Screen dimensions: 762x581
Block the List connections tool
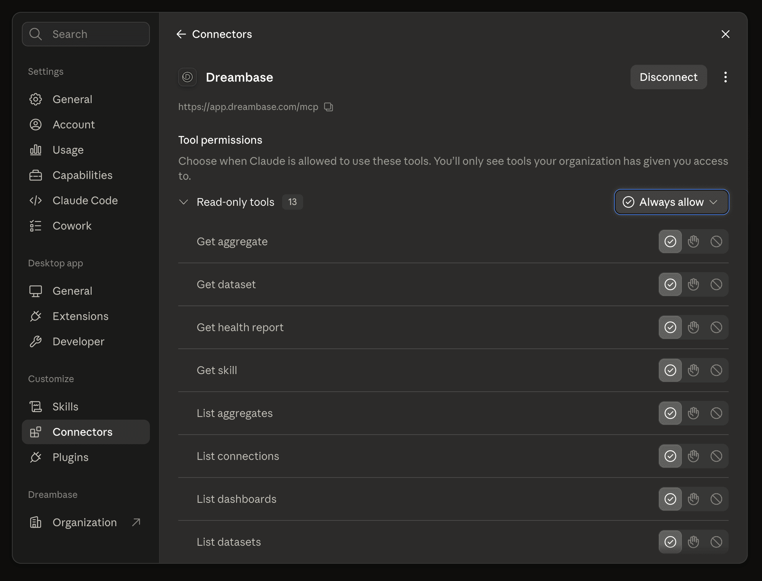pos(716,456)
